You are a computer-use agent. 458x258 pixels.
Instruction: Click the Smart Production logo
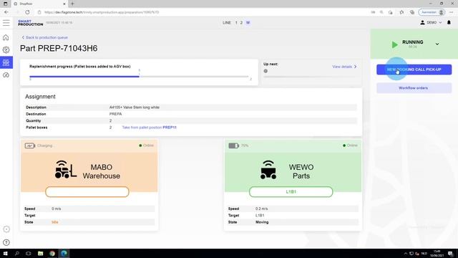pyautogui.click(x=30, y=23)
